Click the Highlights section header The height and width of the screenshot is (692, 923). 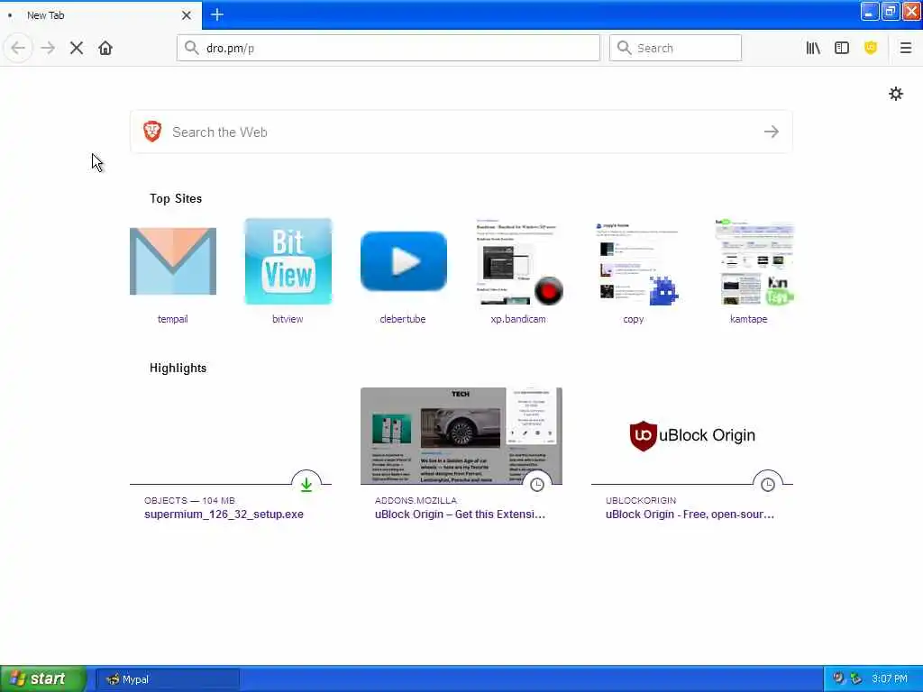click(178, 368)
